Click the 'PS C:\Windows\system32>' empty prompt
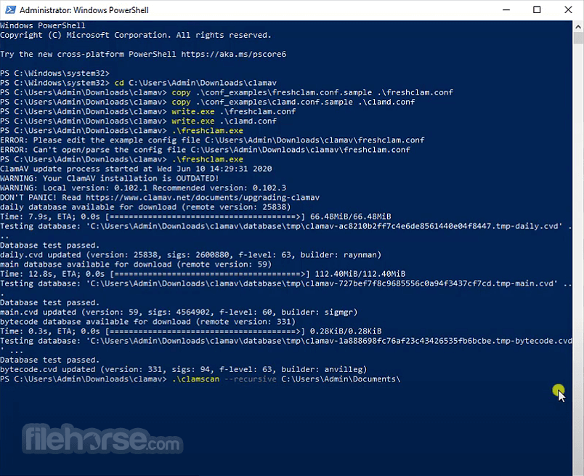Image resolution: width=584 pixels, height=476 pixels. (54, 73)
